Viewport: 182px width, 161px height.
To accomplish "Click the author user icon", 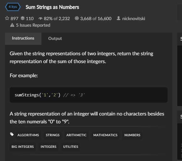I will click(x=118, y=18).
